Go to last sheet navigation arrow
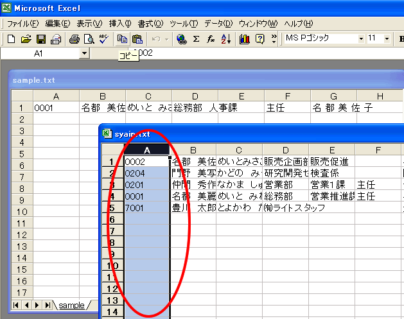 (48, 306)
